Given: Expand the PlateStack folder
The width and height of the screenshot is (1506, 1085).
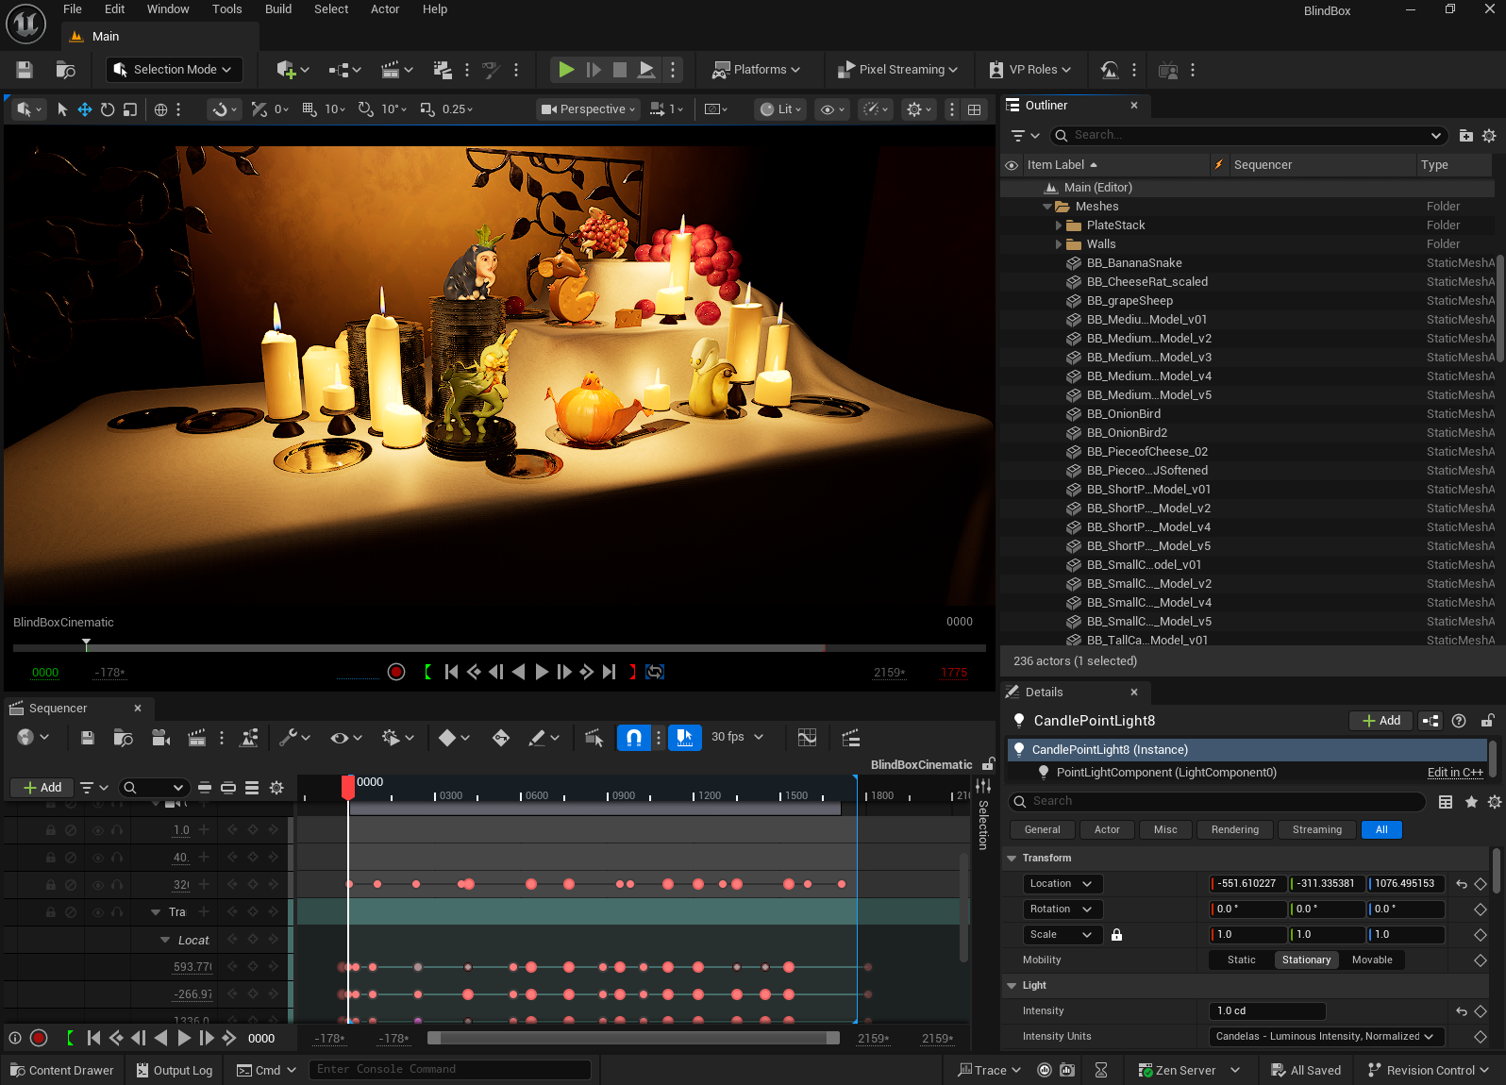Looking at the screenshot, I should [x=1059, y=225].
